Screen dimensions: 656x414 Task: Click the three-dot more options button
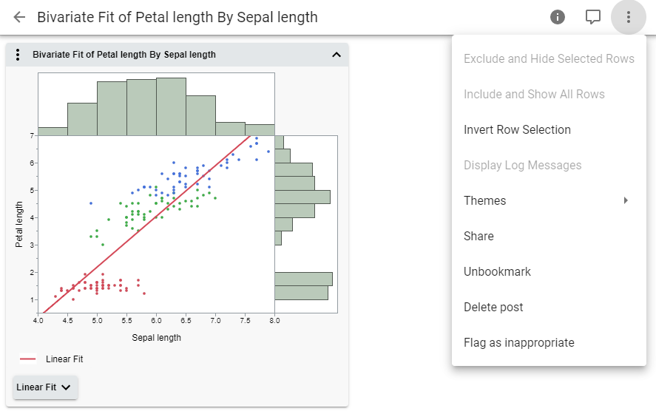[x=629, y=17]
